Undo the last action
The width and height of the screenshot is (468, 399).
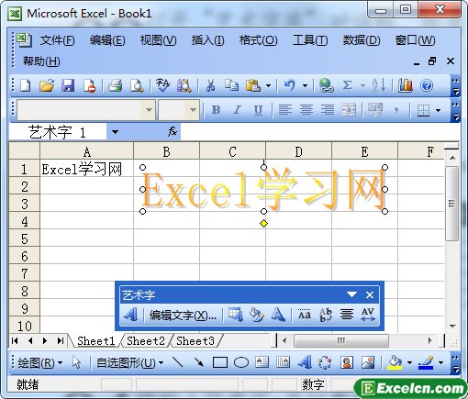tap(290, 85)
